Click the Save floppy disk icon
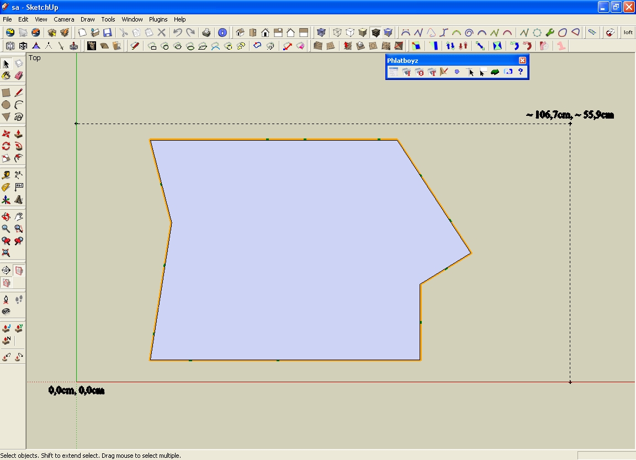Viewport: 636px width, 460px height. [x=108, y=33]
